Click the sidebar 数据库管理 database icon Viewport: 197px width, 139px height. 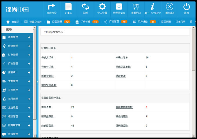[4, 125]
